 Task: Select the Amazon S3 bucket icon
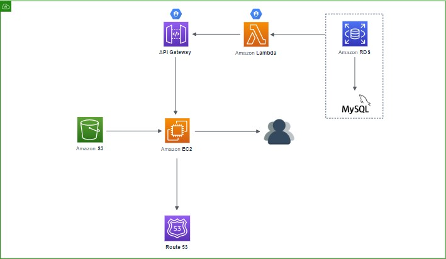click(x=90, y=129)
